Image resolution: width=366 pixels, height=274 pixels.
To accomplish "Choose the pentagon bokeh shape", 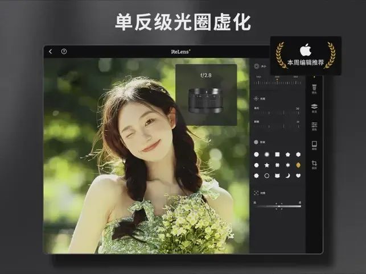I will [x=288, y=155].
